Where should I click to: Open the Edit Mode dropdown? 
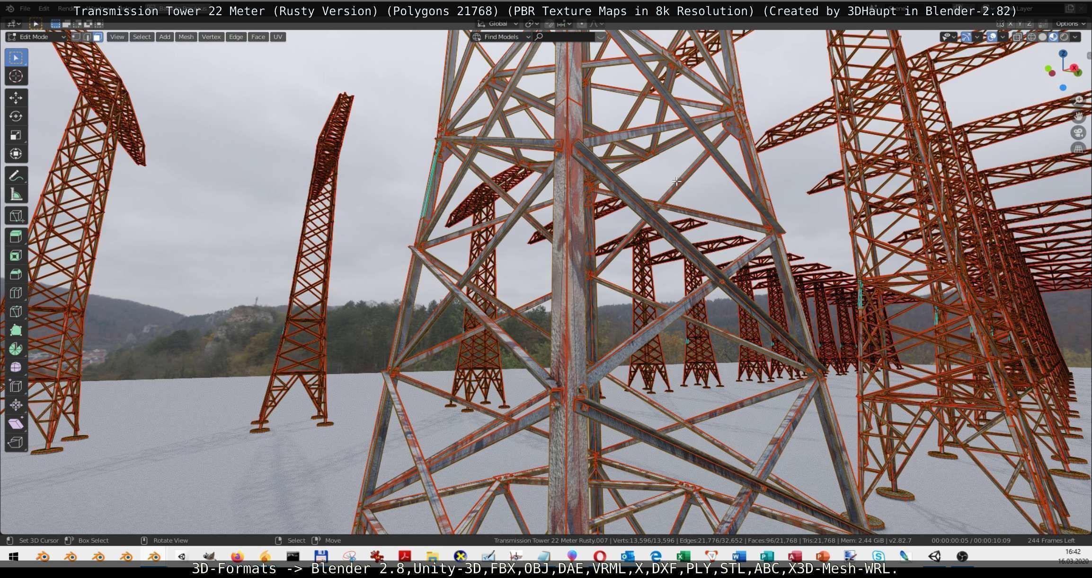(x=36, y=37)
